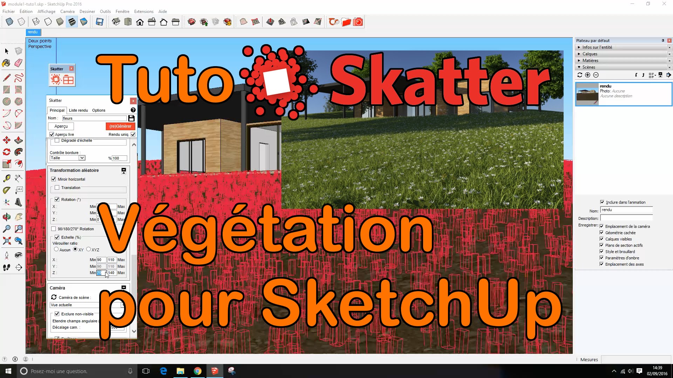Choose the pink Eraser tool
The width and height of the screenshot is (673, 378).
point(19,63)
